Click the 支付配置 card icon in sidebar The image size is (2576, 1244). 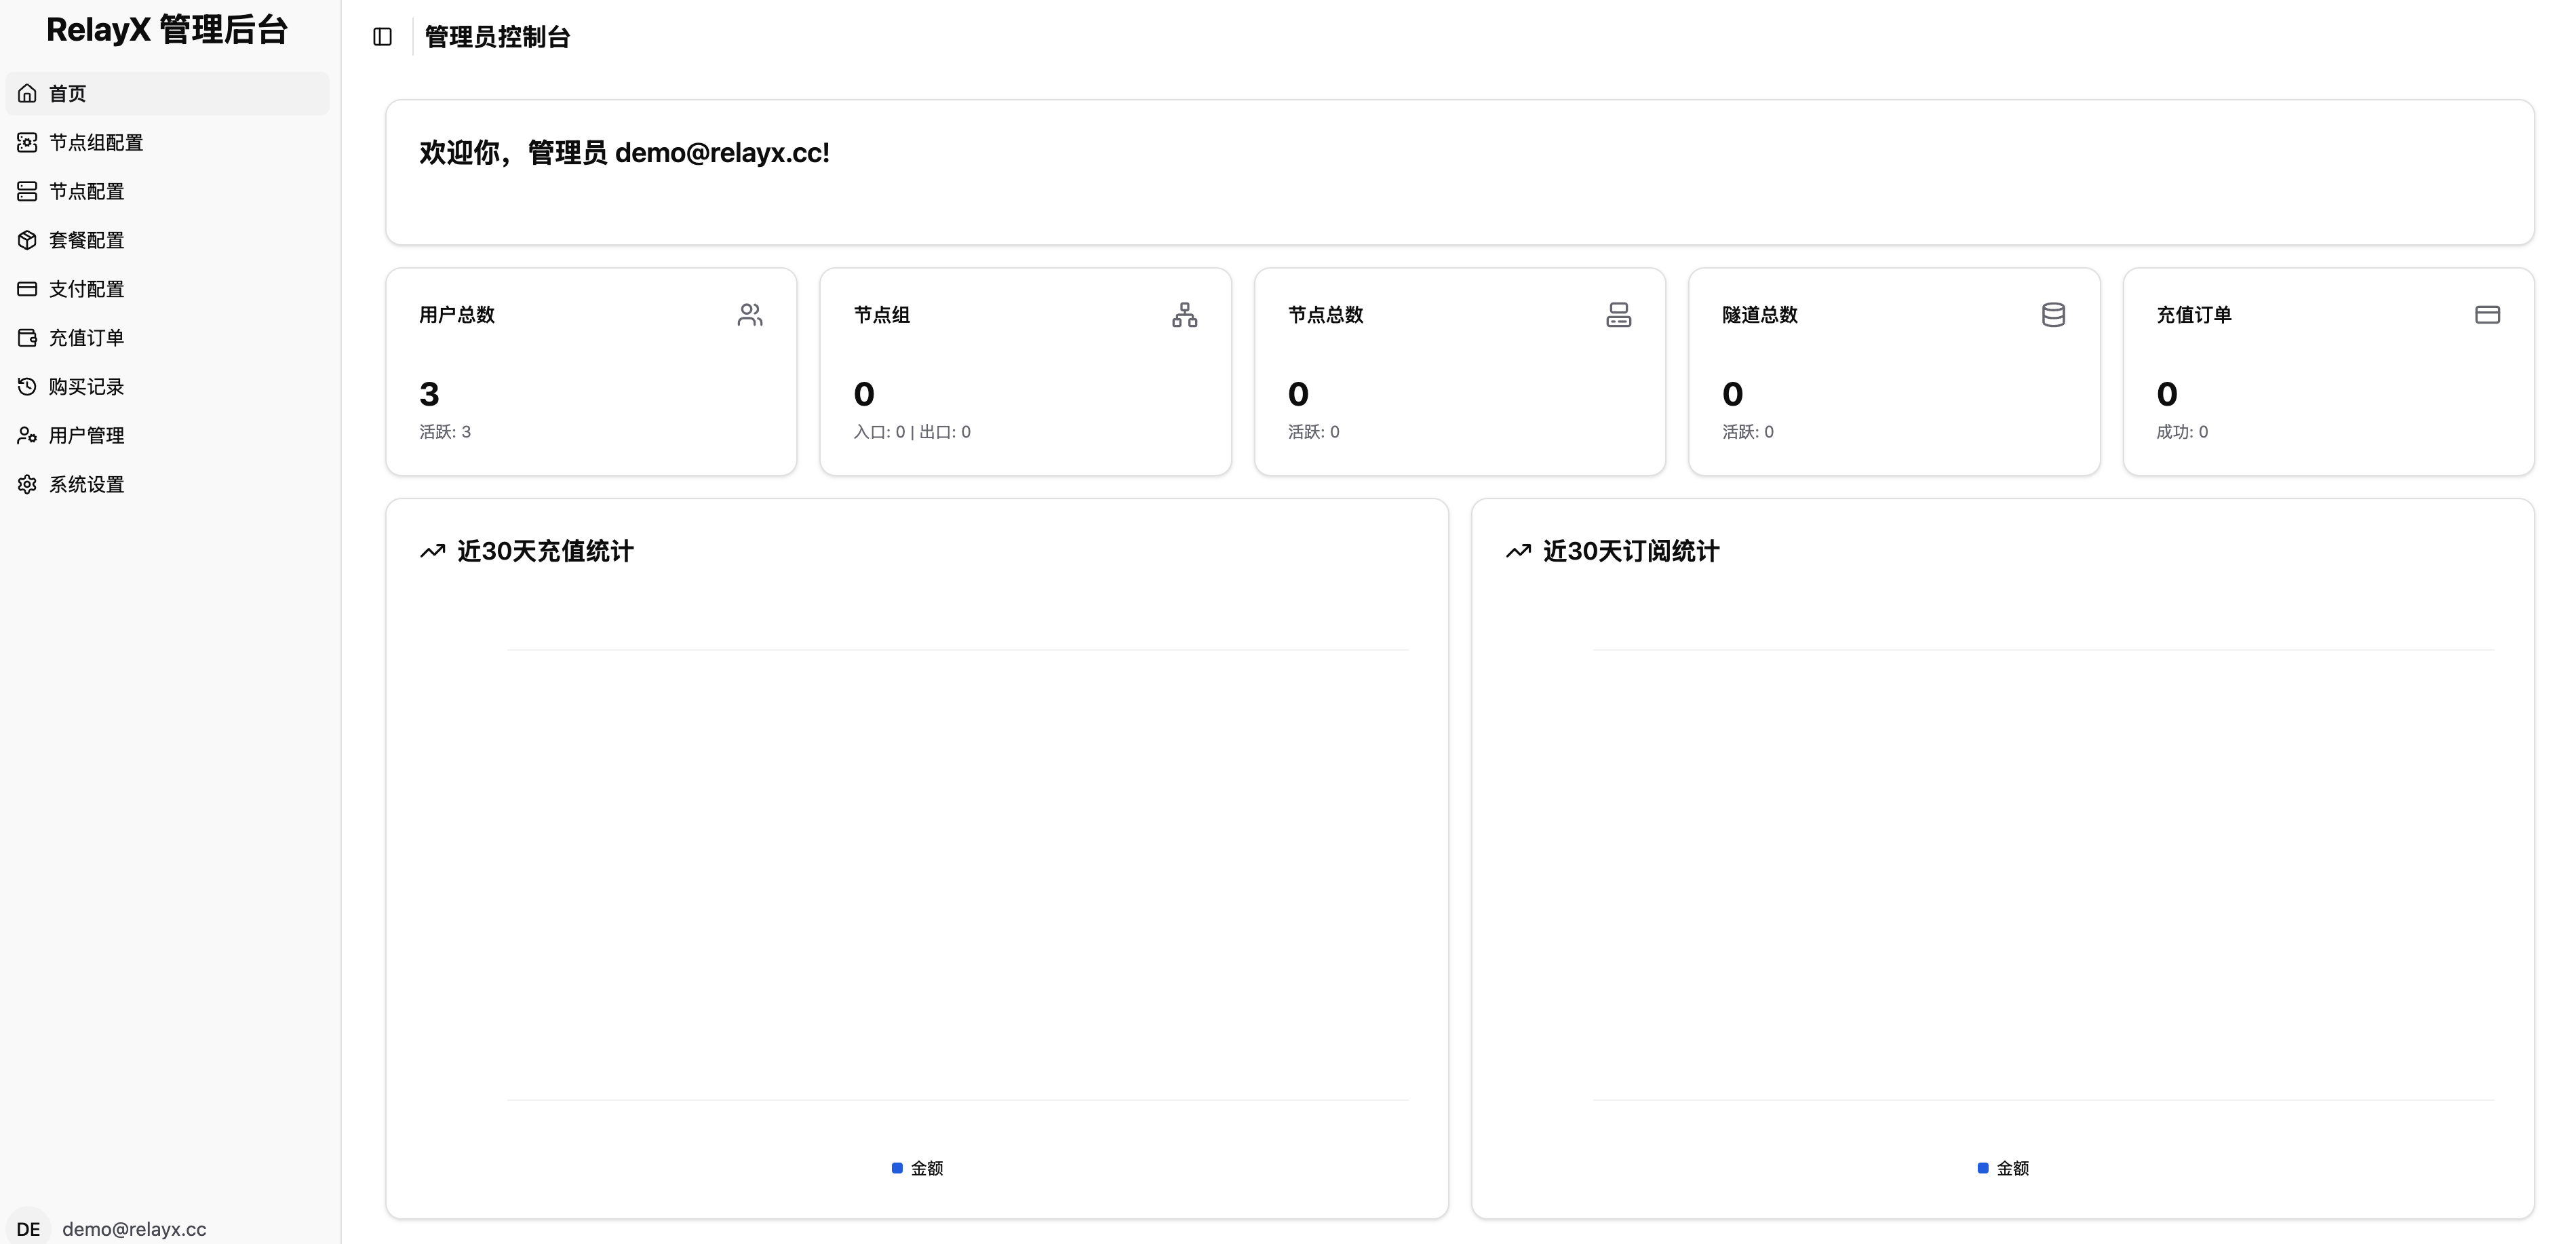click(x=27, y=289)
